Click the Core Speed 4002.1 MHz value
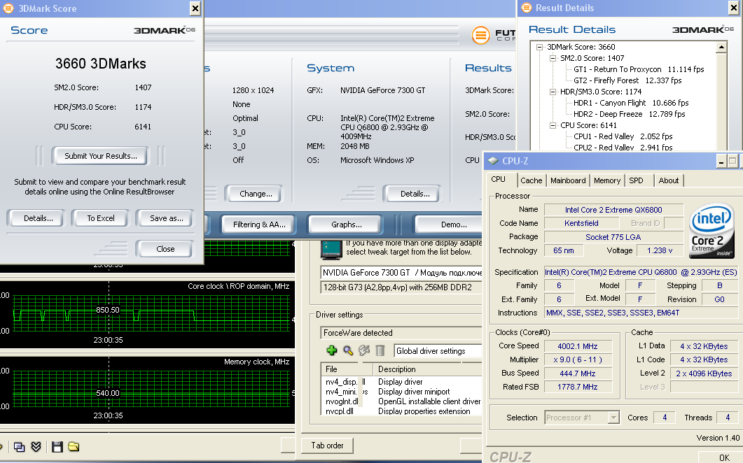This screenshot has width=743, height=463. coord(578,346)
